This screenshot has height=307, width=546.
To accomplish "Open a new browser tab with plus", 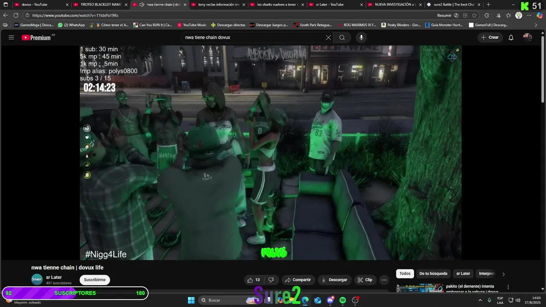I will pos(488,5).
